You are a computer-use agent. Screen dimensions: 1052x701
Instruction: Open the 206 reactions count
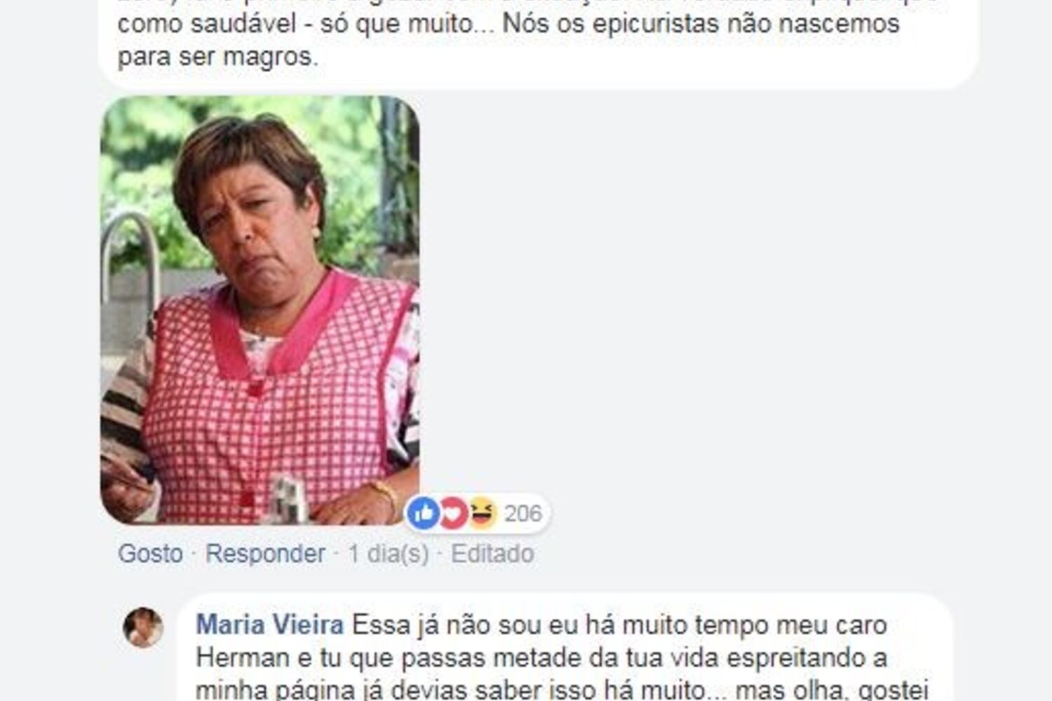(x=523, y=514)
